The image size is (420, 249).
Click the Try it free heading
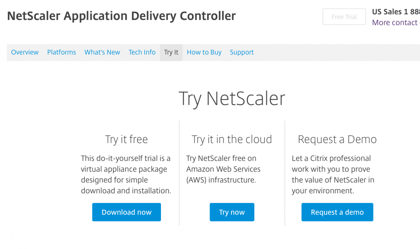(126, 139)
